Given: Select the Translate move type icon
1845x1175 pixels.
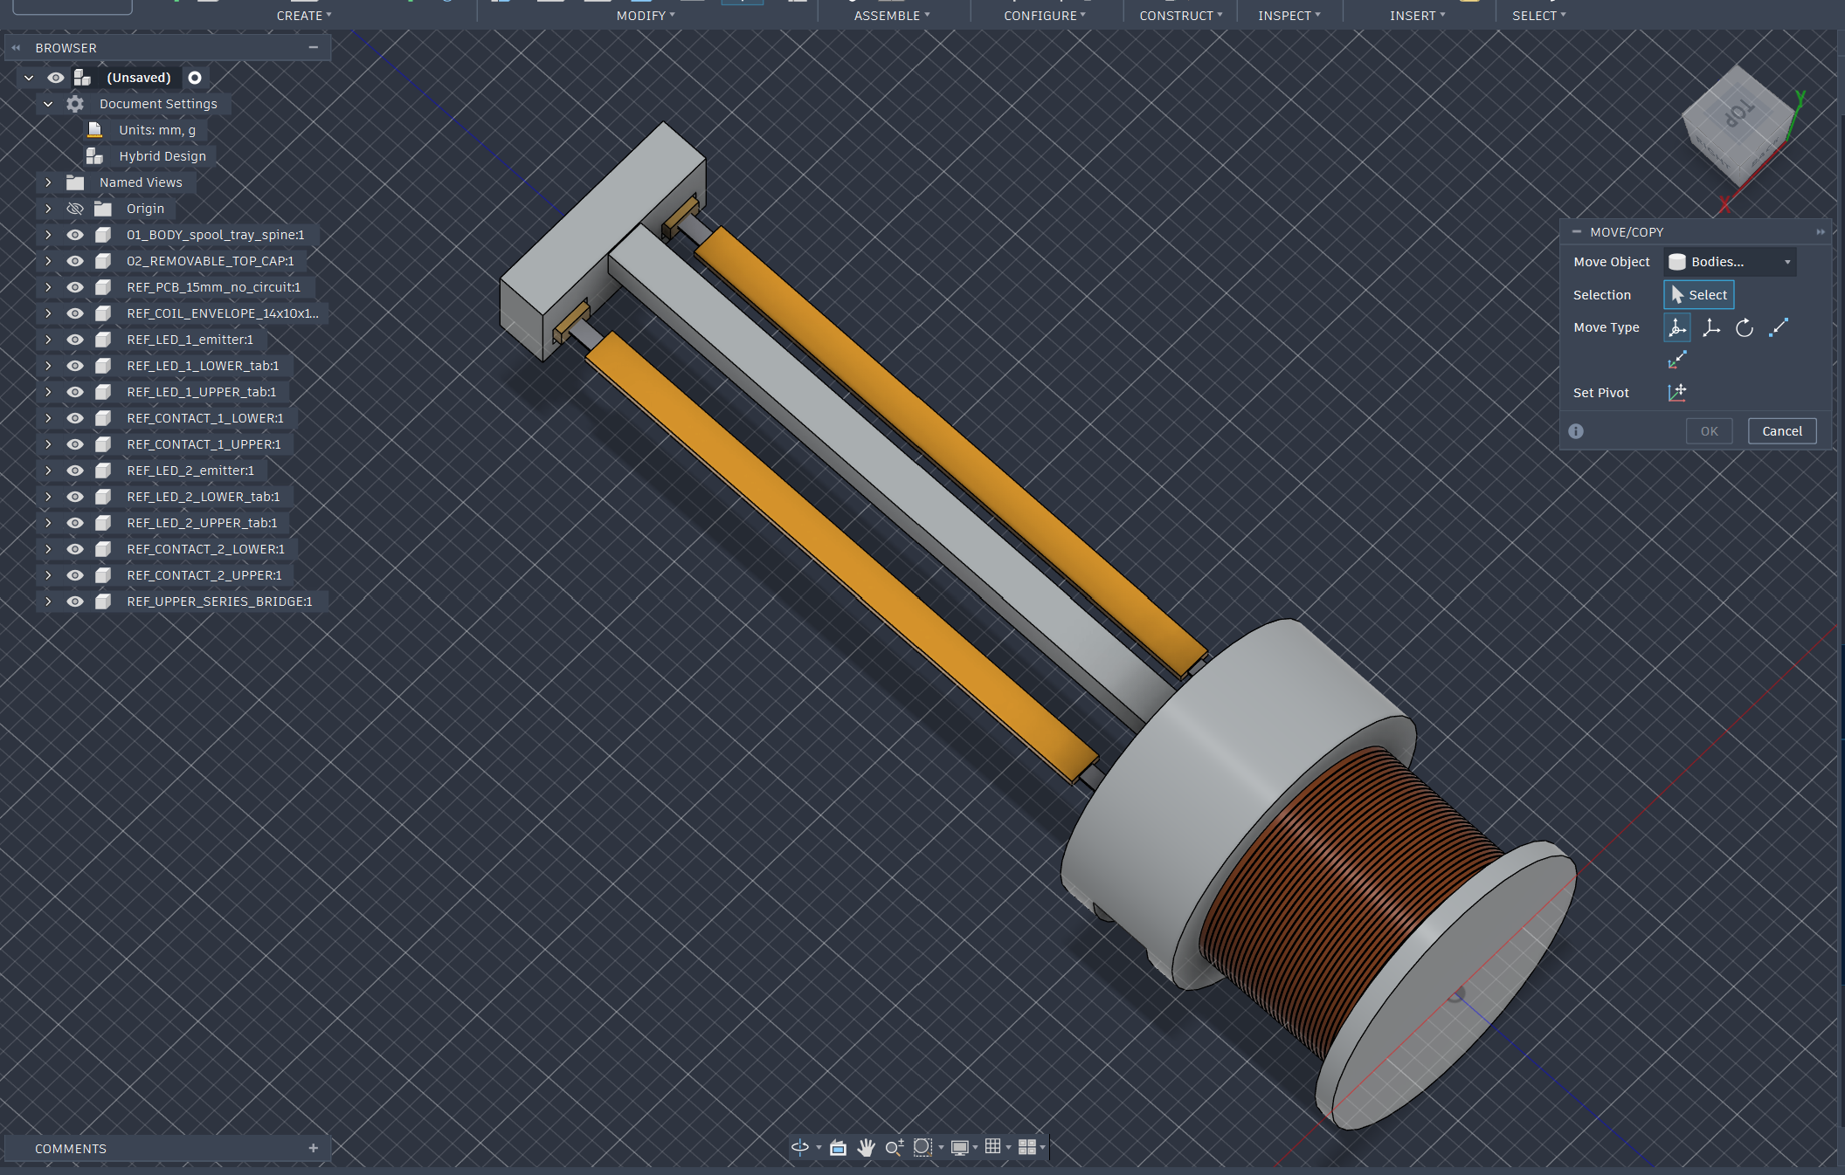Looking at the screenshot, I should [x=1711, y=327].
